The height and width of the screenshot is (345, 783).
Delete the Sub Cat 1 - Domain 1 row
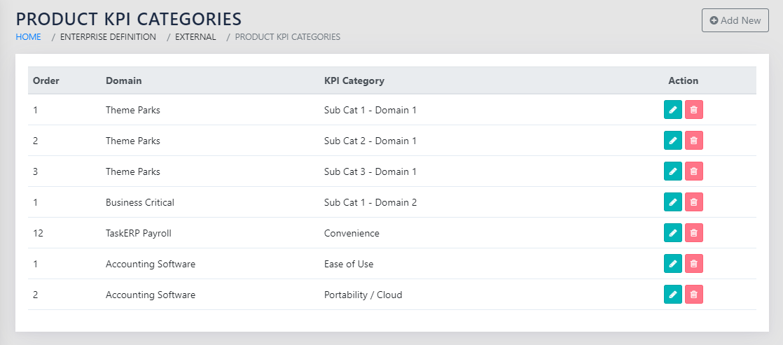click(x=693, y=110)
